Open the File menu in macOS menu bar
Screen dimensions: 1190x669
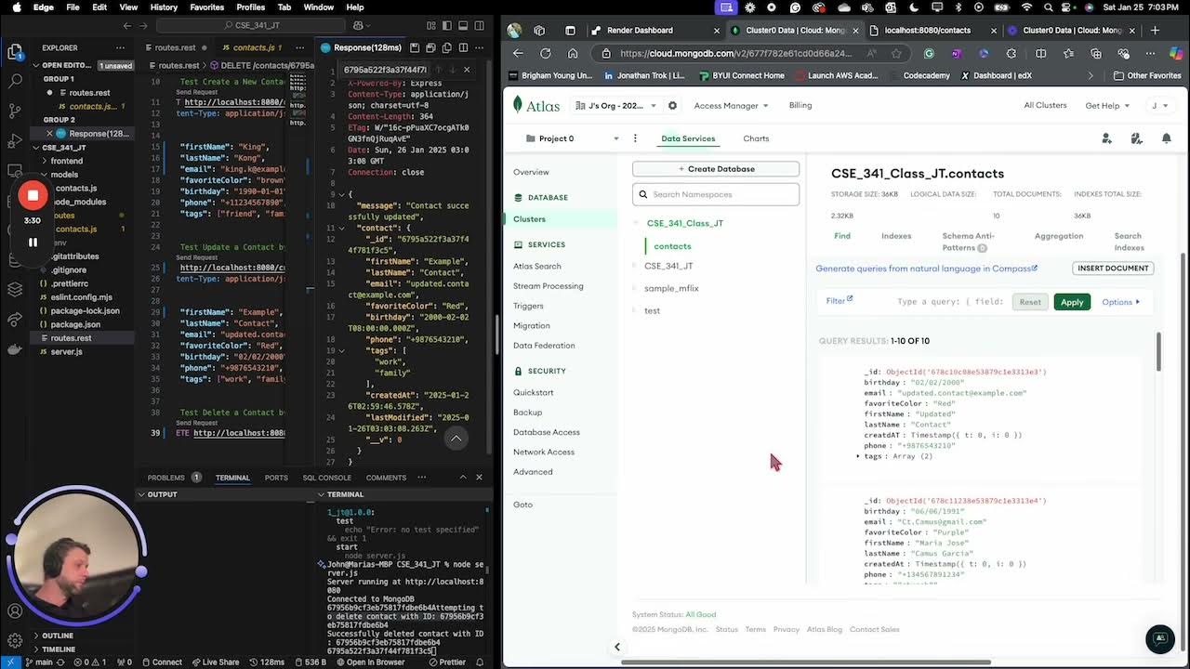(x=73, y=7)
